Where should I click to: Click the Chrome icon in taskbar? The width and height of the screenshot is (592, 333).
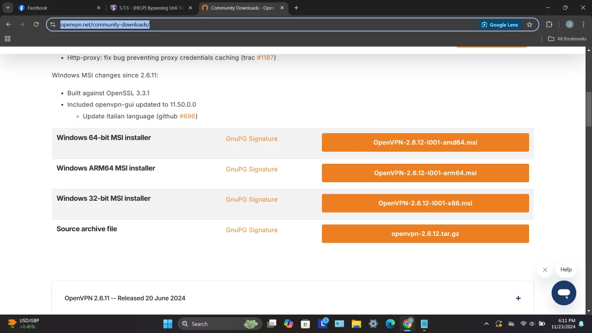pos(407,324)
